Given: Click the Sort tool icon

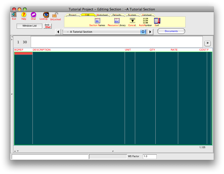Looking at the screenshot, I should (157, 21).
